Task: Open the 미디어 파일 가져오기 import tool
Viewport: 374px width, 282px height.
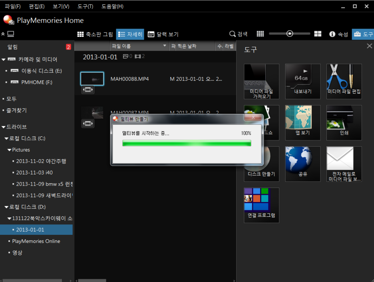Action: (261, 81)
